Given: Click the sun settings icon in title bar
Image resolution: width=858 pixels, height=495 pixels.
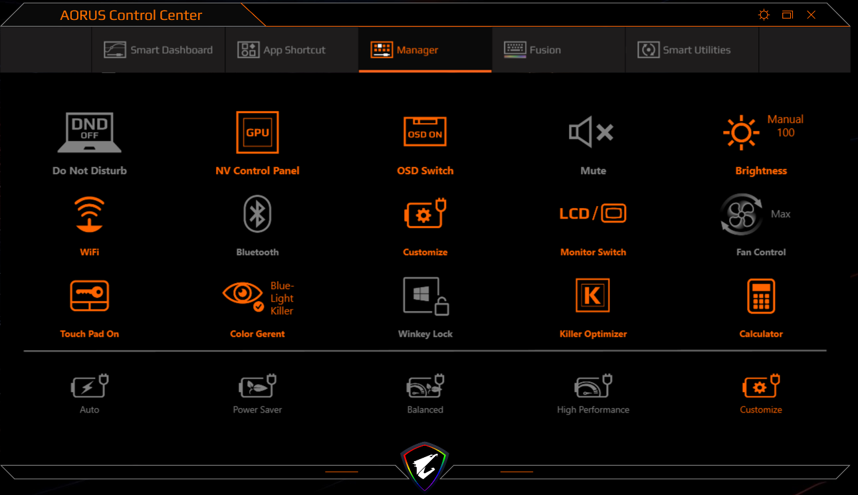Looking at the screenshot, I should pyautogui.click(x=764, y=15).
